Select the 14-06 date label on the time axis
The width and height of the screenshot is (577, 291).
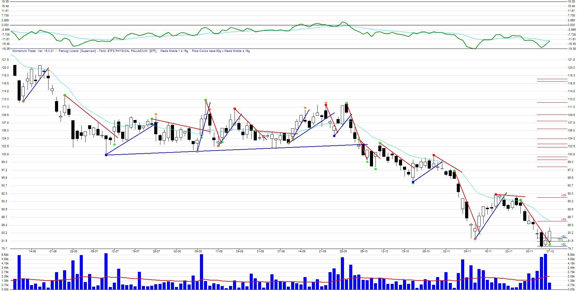pyautogui.click(x=32, y=251)
